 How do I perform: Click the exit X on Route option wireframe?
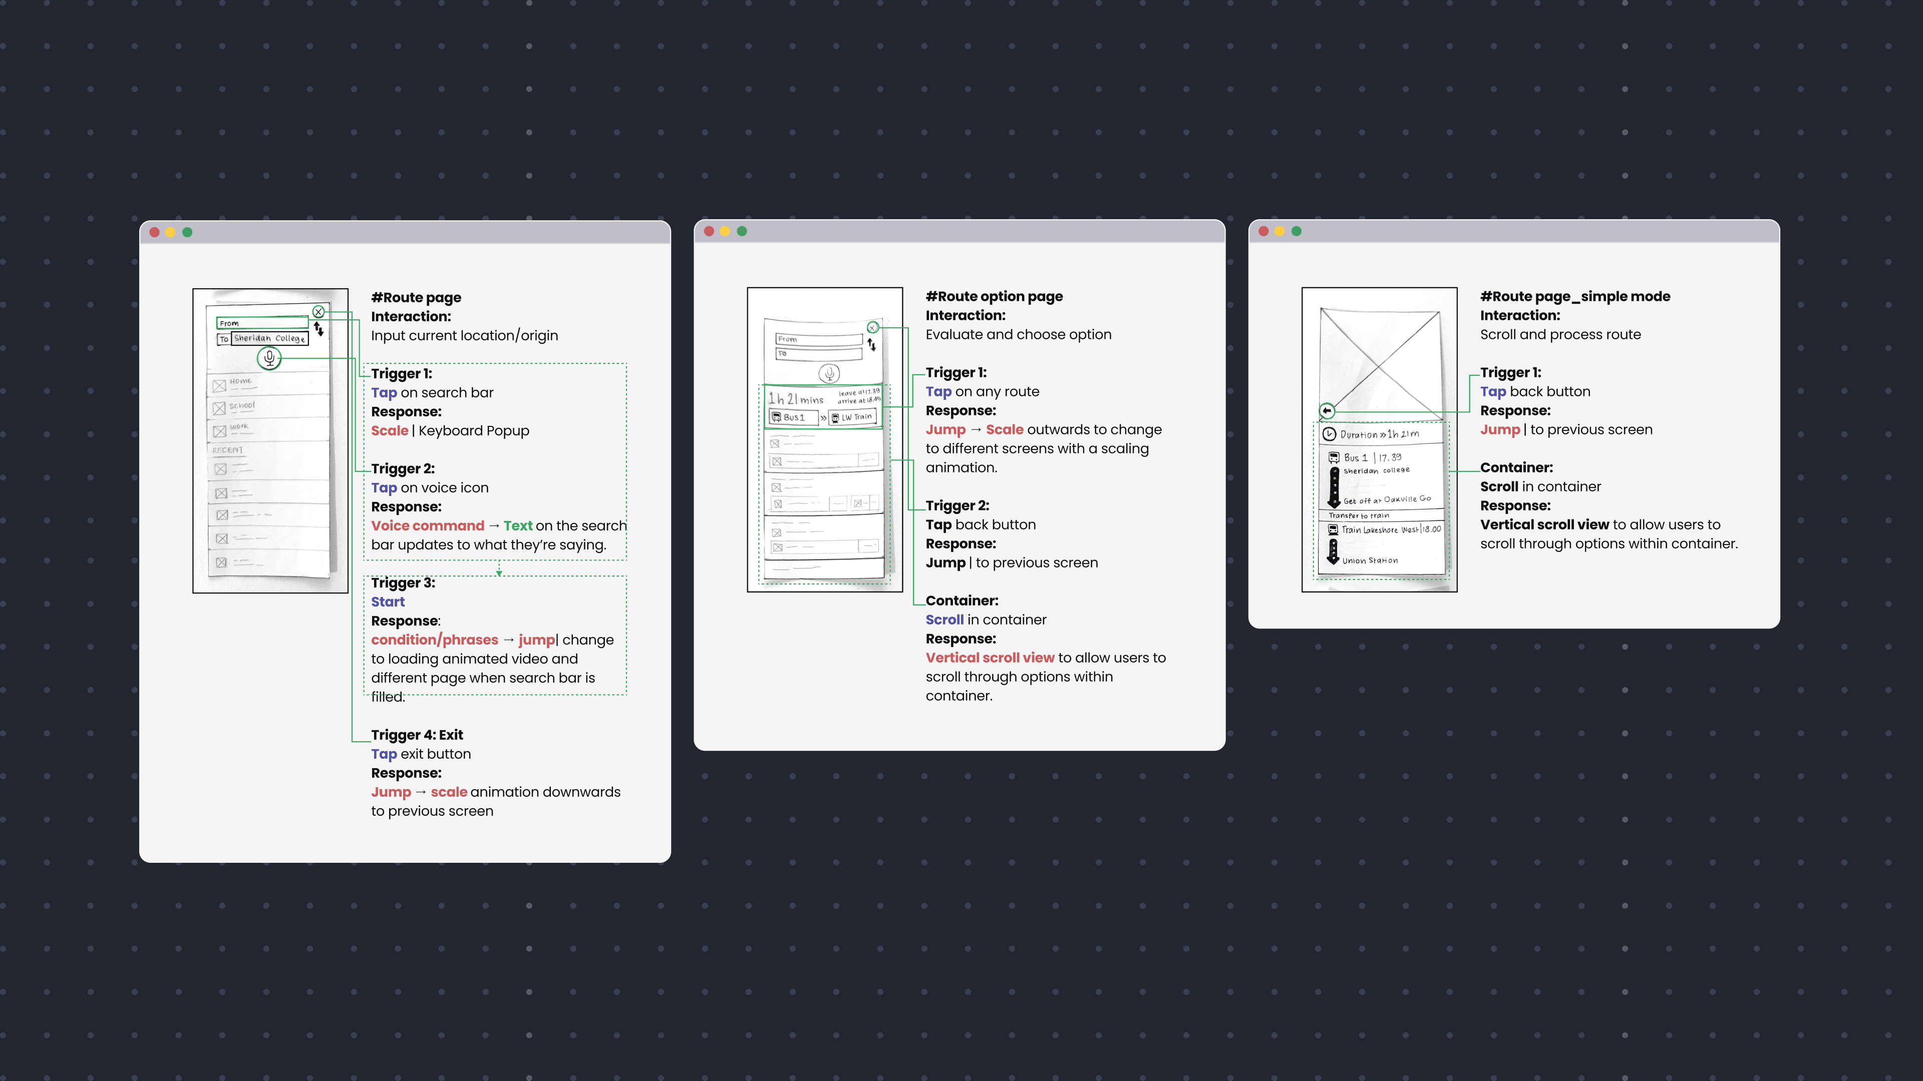click(873, 327)
